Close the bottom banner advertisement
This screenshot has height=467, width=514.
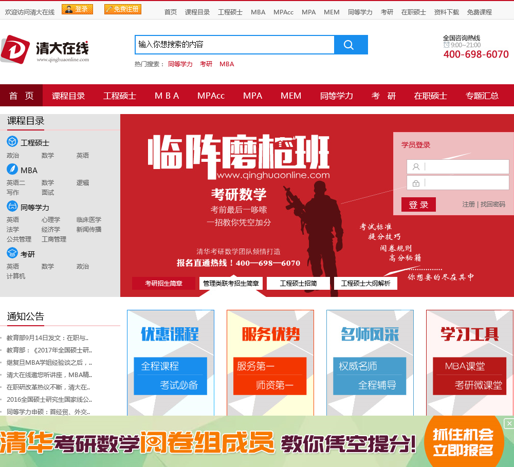[509, 423]
